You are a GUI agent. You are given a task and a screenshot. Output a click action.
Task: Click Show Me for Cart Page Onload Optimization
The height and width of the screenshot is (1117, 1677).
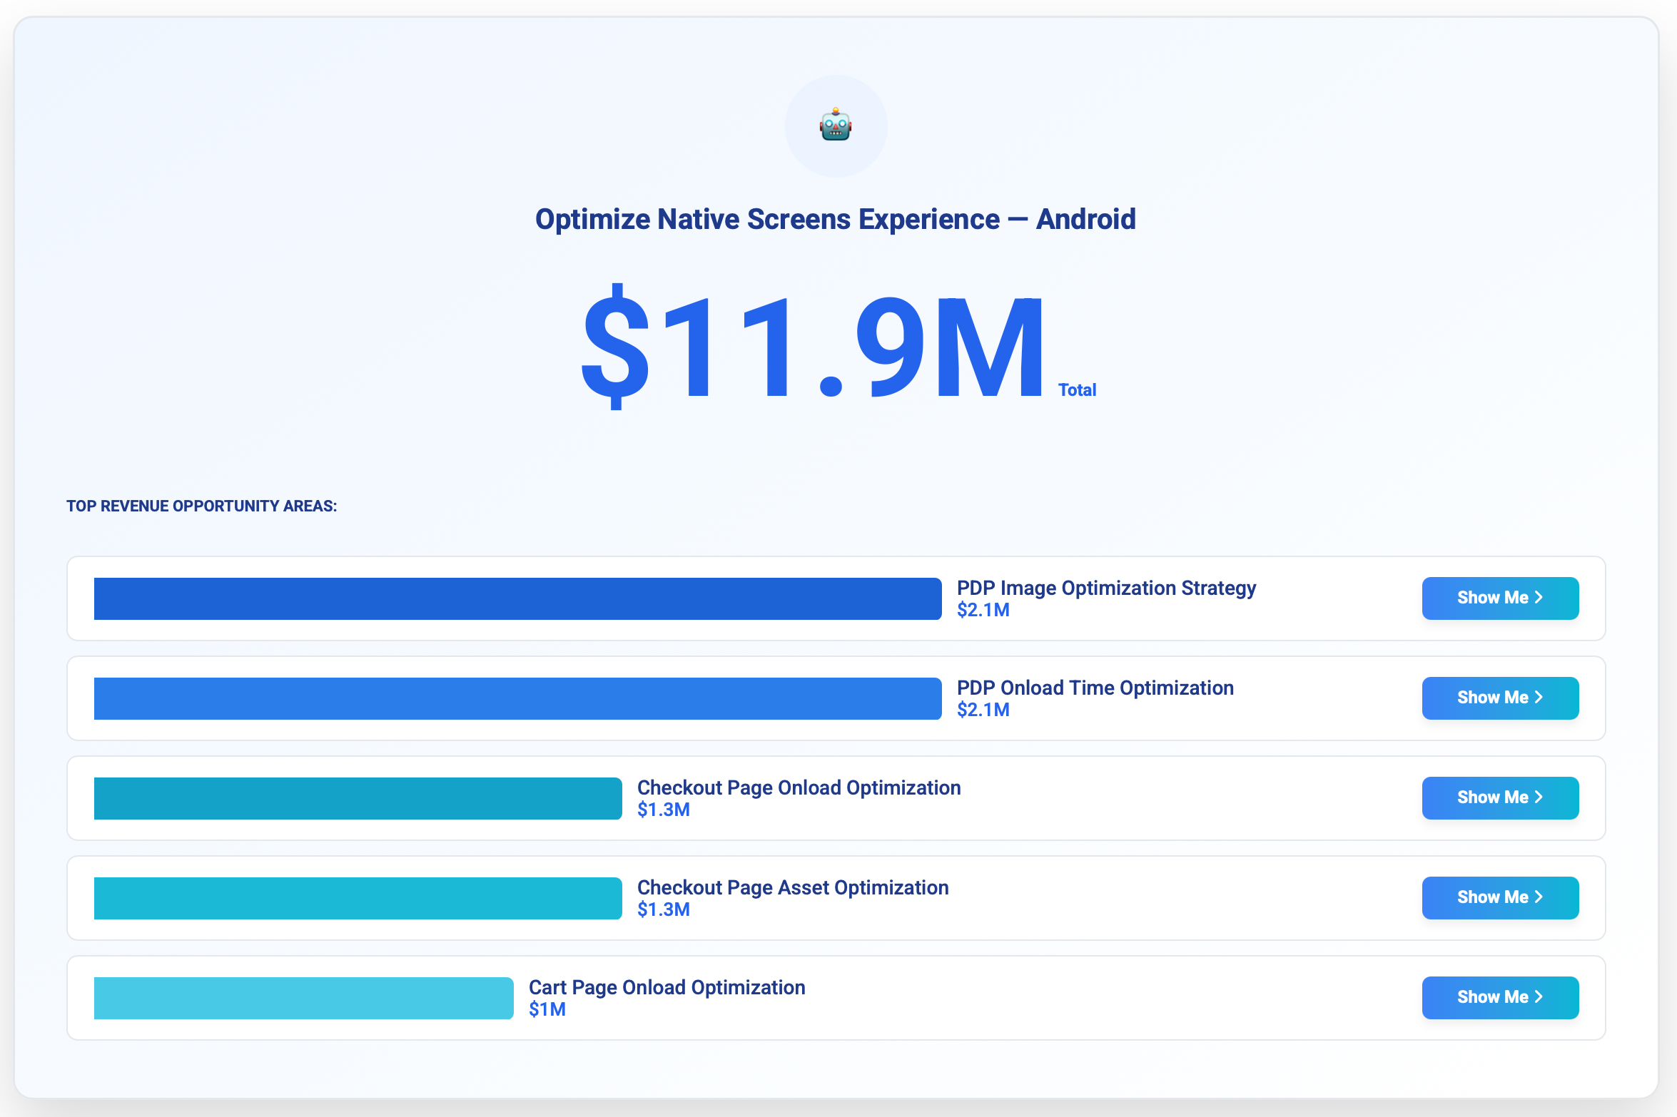pyautogui.click(x=1500, y=997)
